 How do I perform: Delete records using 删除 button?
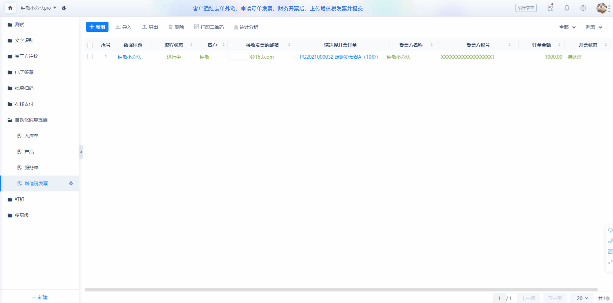tap(176, 27)
